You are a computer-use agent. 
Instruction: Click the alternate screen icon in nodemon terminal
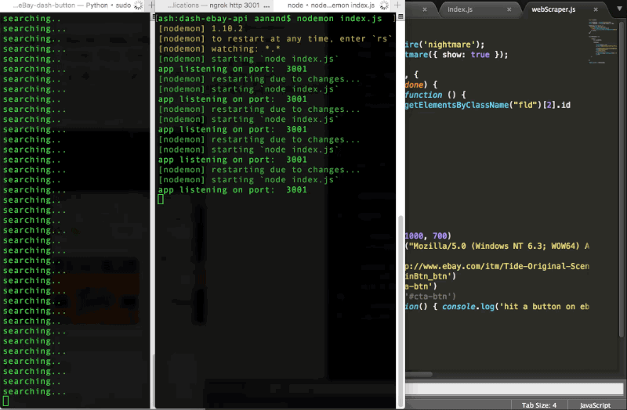[400, 16]
